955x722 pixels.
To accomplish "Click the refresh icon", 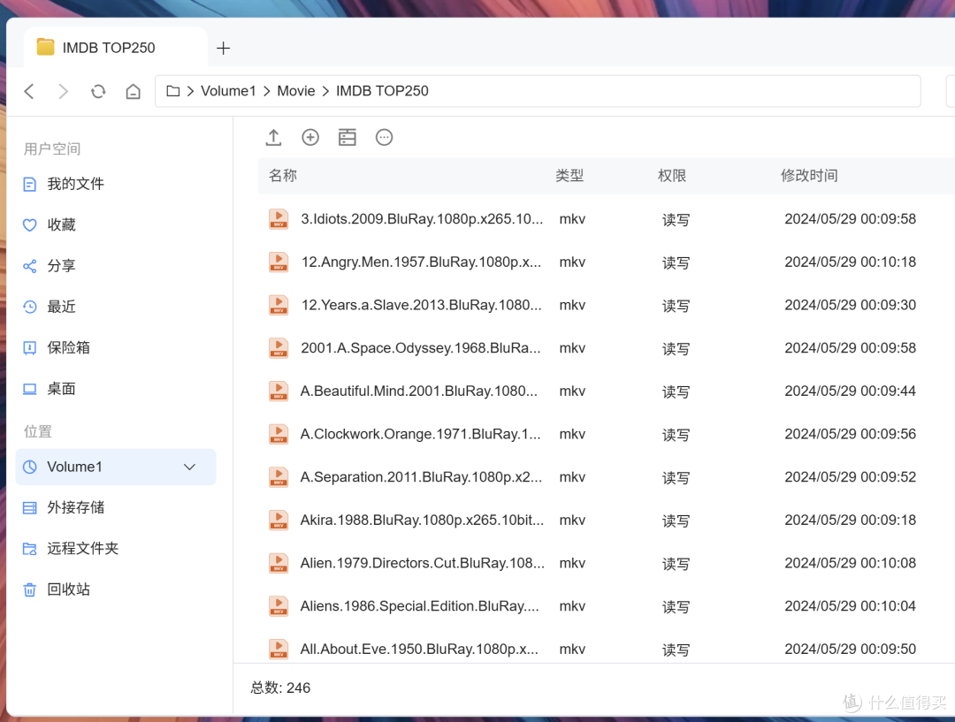I will (x=98, y=91).
